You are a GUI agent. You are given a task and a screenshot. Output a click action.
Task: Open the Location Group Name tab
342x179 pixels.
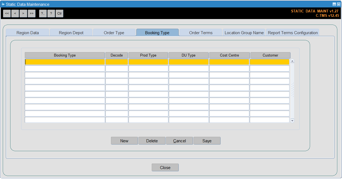[244, 33]
